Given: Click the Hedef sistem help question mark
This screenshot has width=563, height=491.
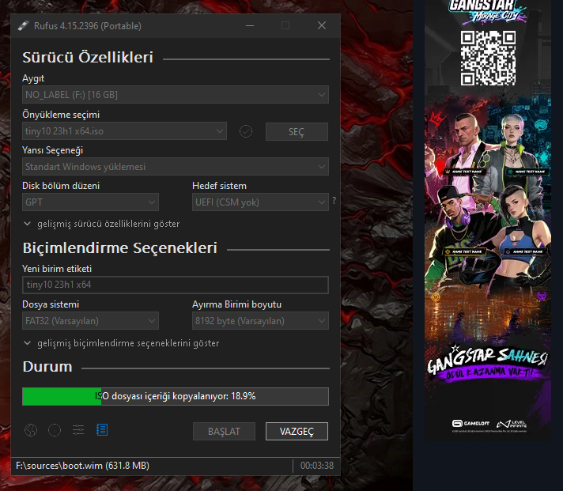Looking at the screenshot, I should (334, 200).
